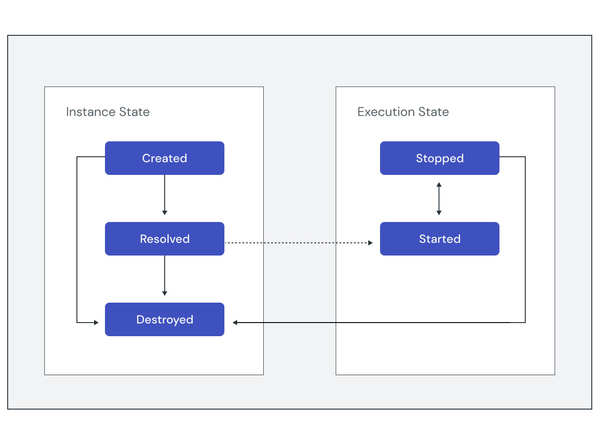Click the Started label text

pos(439,239)
